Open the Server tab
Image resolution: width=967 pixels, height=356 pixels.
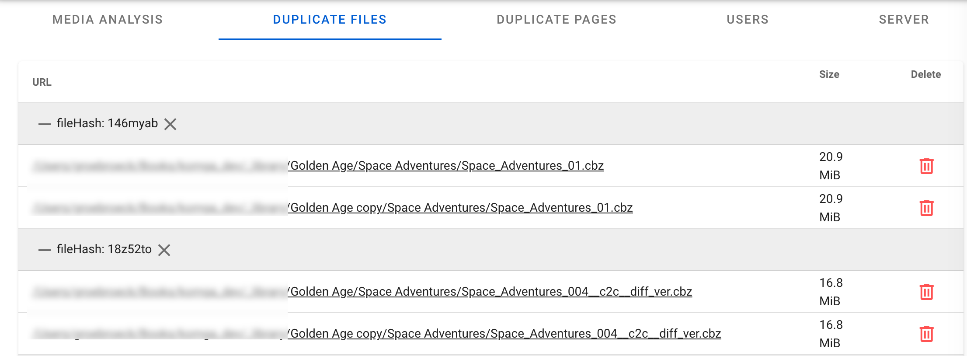click(904, 20)
